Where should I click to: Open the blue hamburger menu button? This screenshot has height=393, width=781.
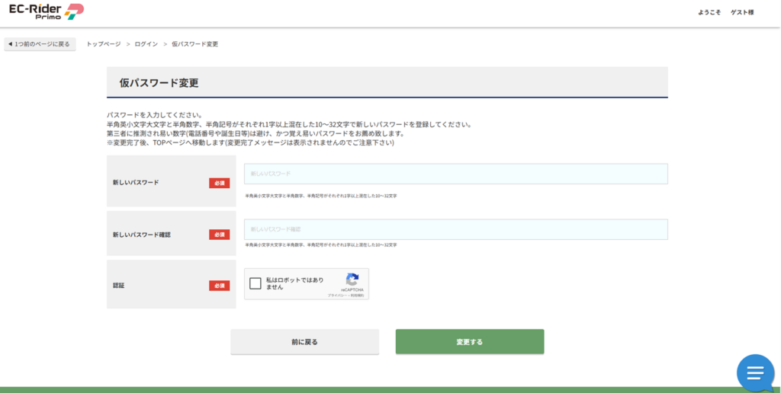pos(754,372)
